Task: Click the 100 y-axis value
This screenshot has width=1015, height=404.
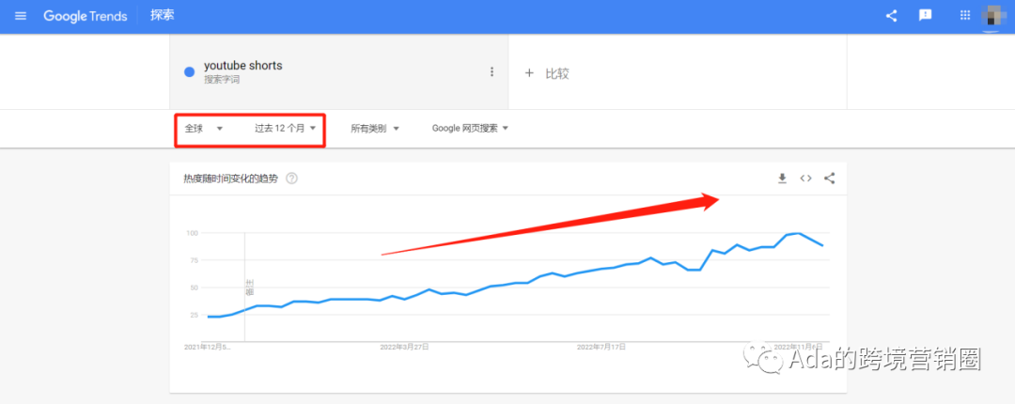Action: (x=191, y=232)
